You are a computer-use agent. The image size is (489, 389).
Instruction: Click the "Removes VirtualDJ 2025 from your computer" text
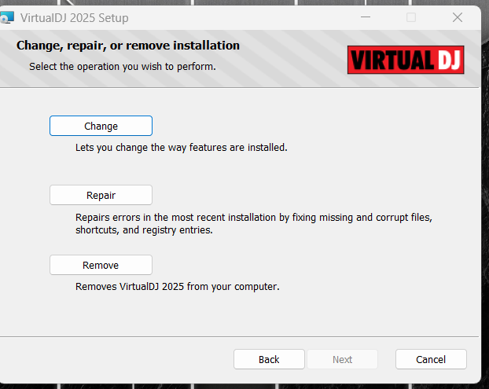coord(177,286)
